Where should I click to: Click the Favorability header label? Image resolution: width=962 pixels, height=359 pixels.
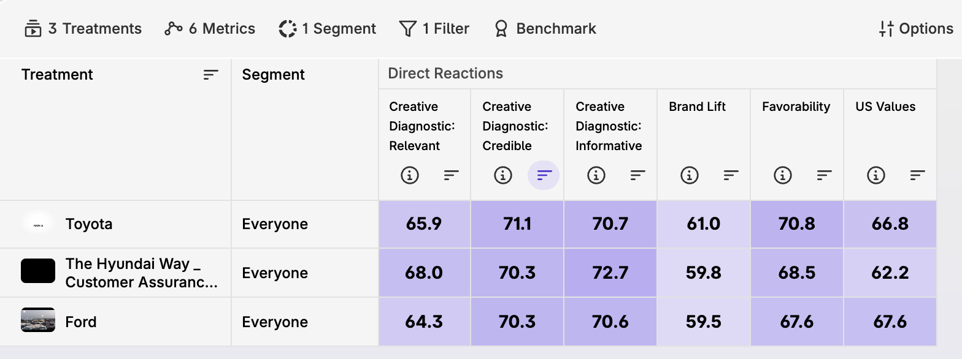[796, 107]
